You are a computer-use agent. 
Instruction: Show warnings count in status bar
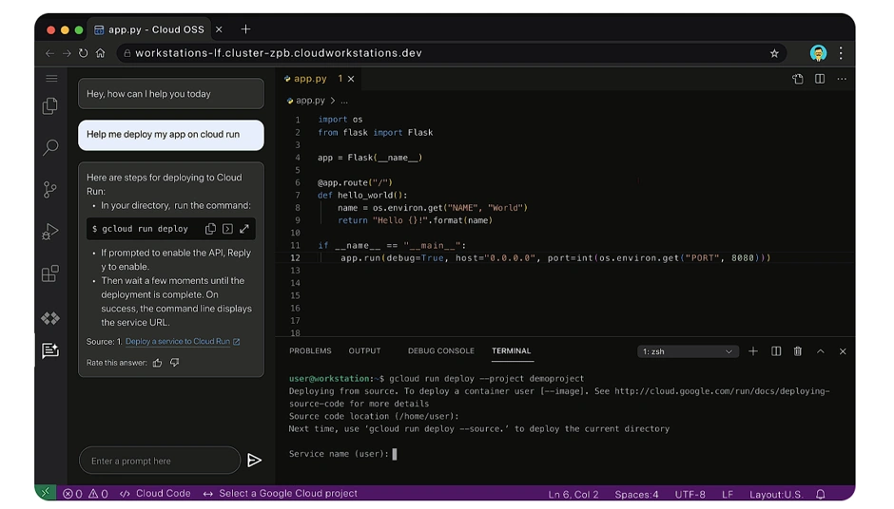pyautogui.click(x=98, y=494)
